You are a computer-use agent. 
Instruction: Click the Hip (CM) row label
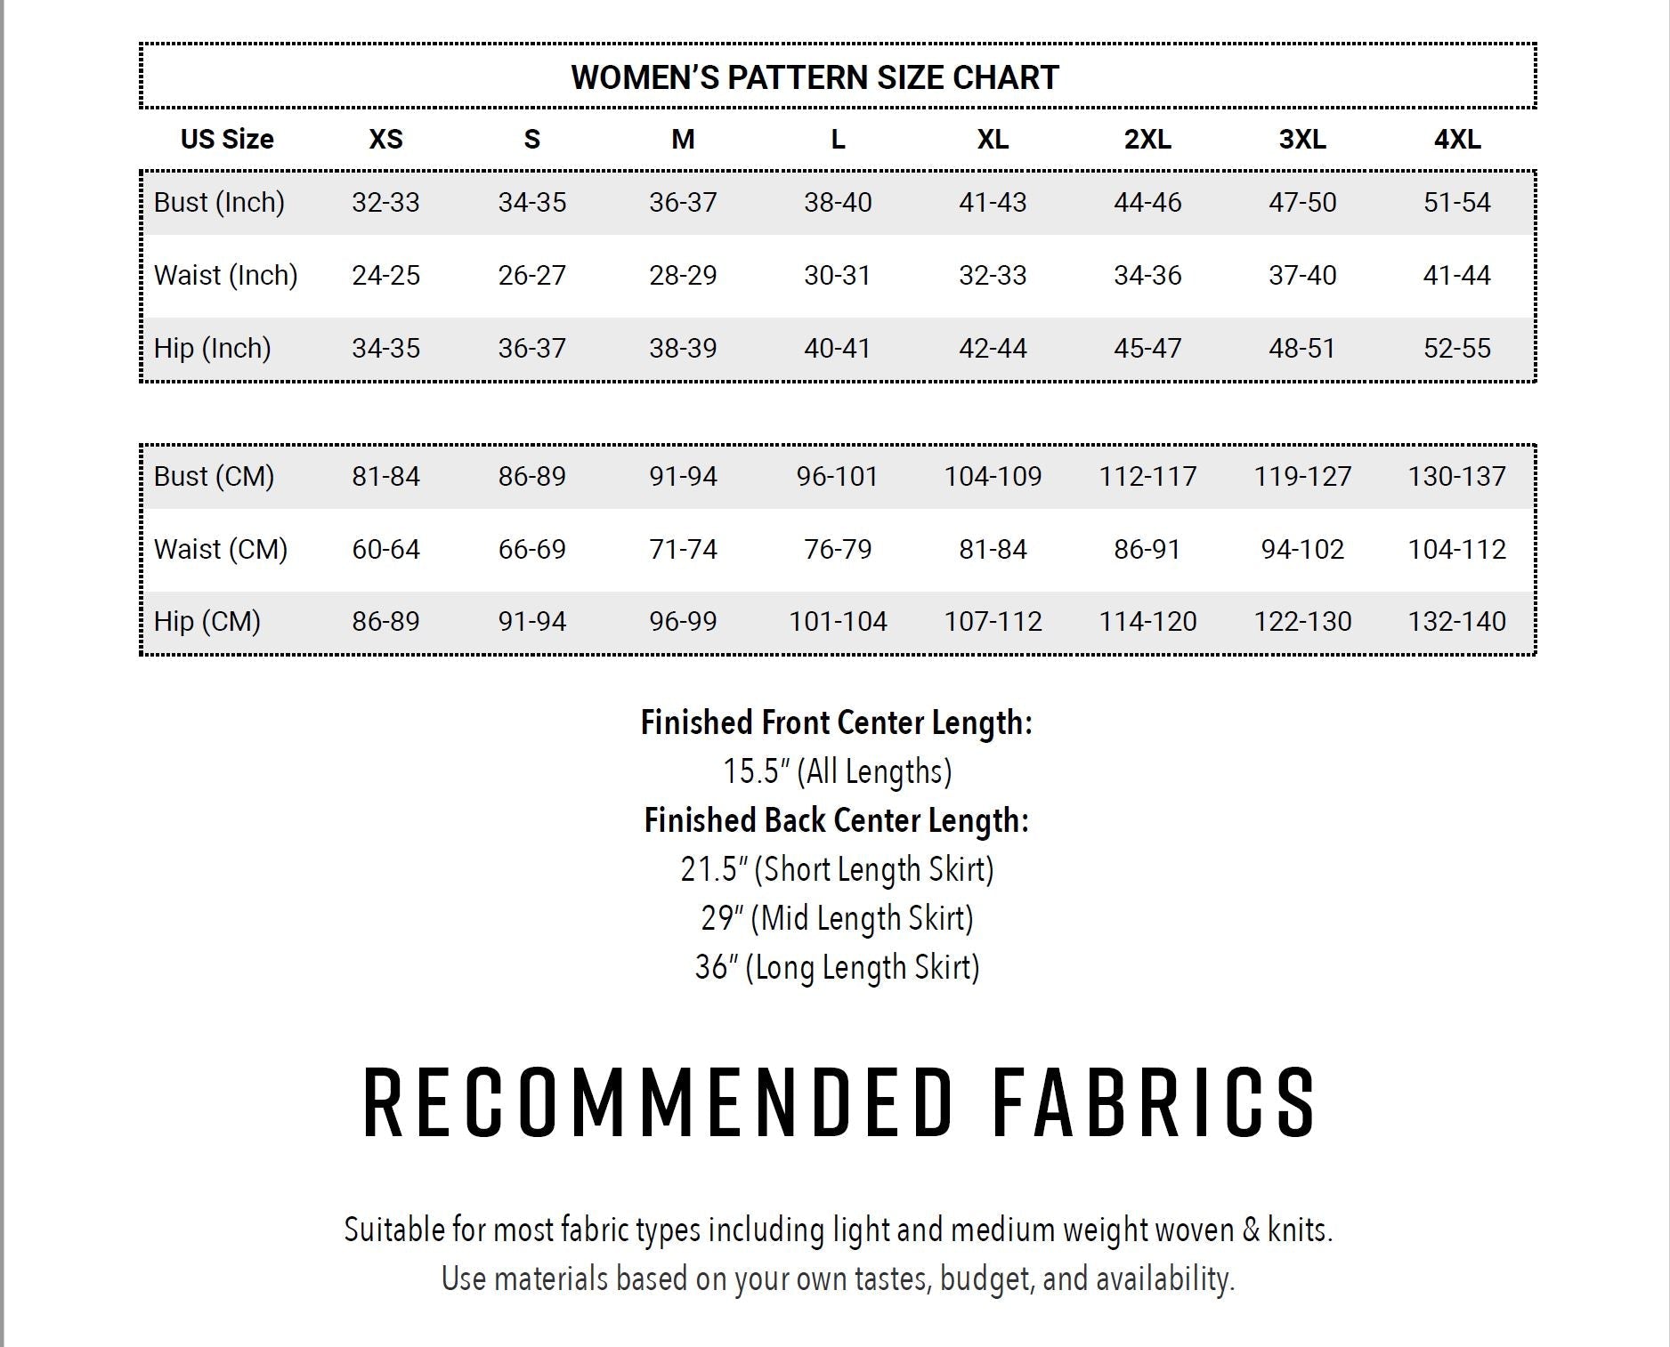point(207,622)
